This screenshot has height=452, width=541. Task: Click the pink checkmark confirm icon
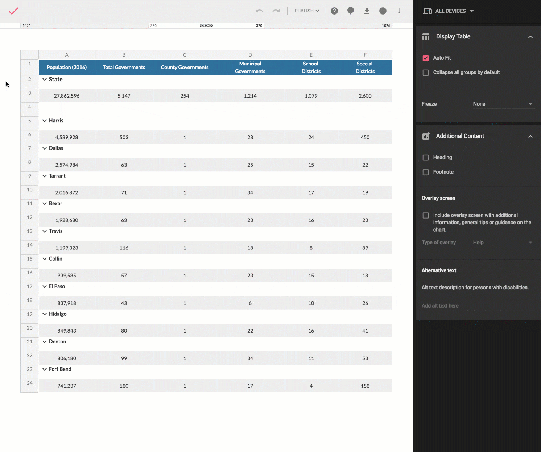[x=13, y=11]
